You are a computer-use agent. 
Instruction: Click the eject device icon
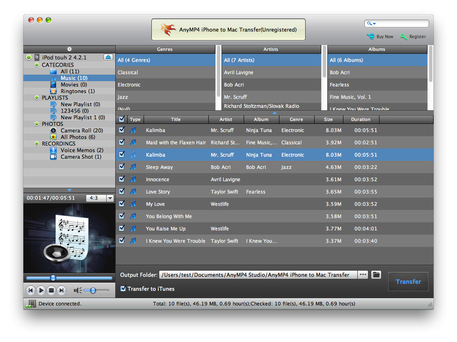tap(108, 57)
